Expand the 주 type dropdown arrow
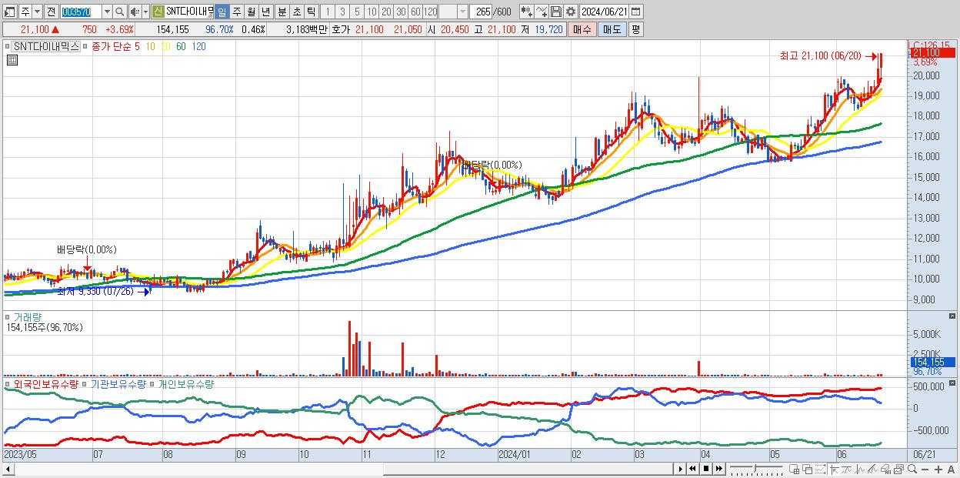 tap(37, 12)
